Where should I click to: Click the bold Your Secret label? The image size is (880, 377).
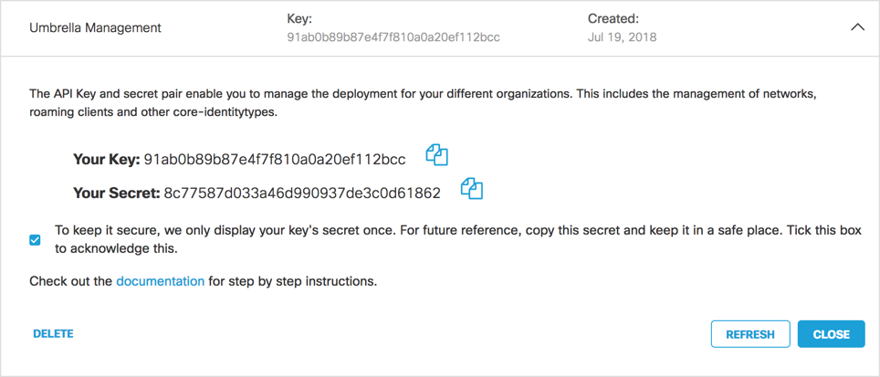pos(117,194)
